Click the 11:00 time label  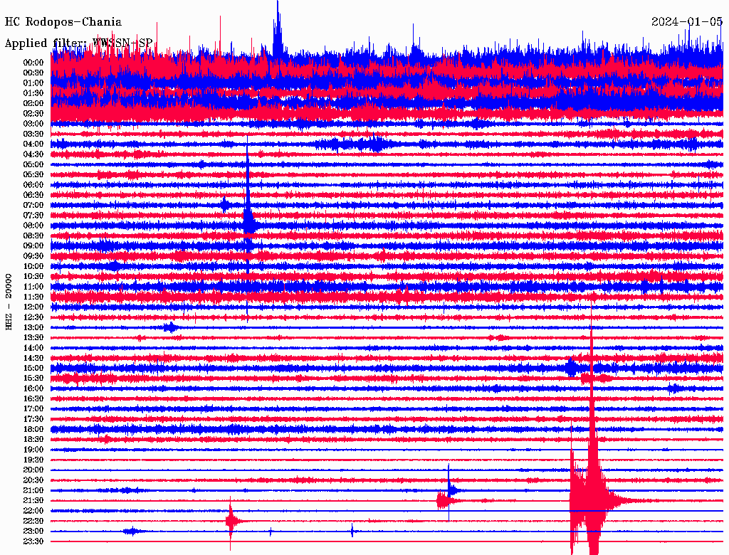33,287
